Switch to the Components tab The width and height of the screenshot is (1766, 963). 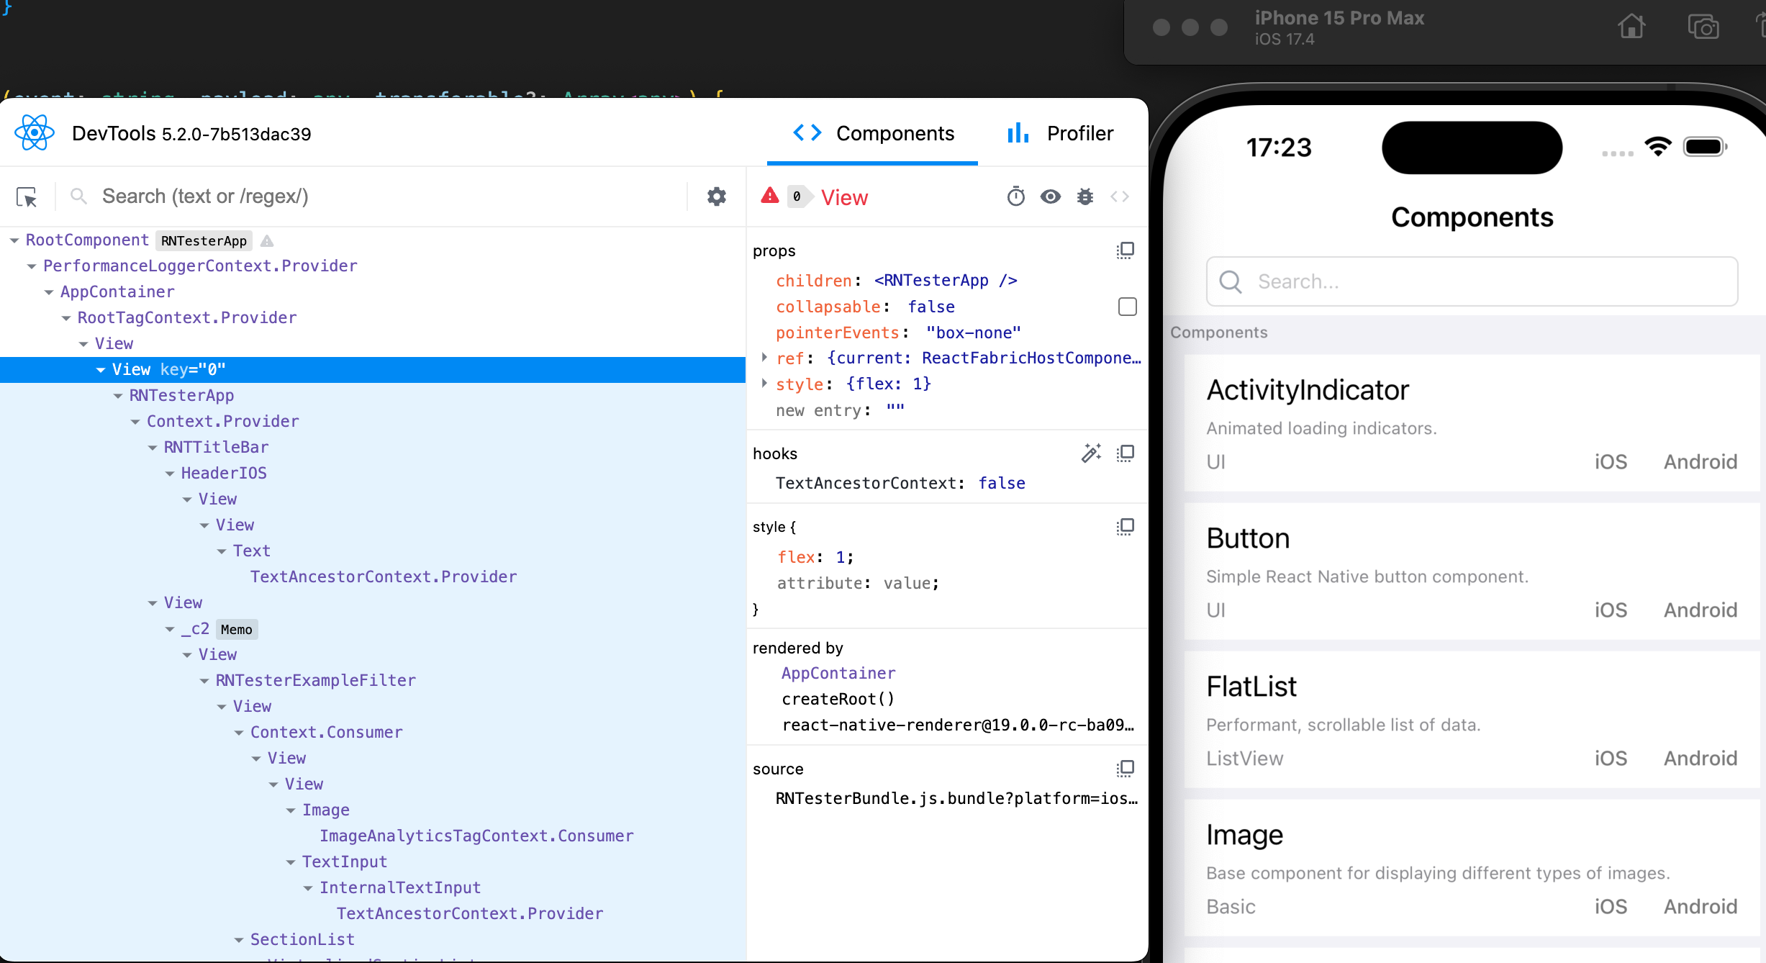tap(872, 133)
